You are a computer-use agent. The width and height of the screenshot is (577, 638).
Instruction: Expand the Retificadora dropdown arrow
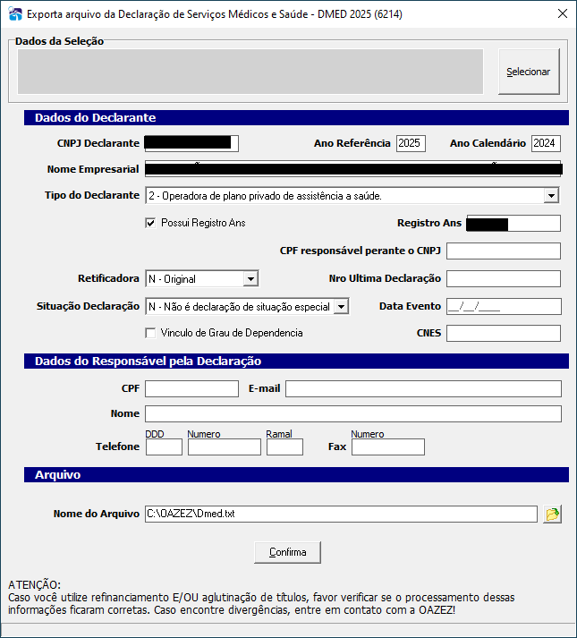tap(250, 279)
